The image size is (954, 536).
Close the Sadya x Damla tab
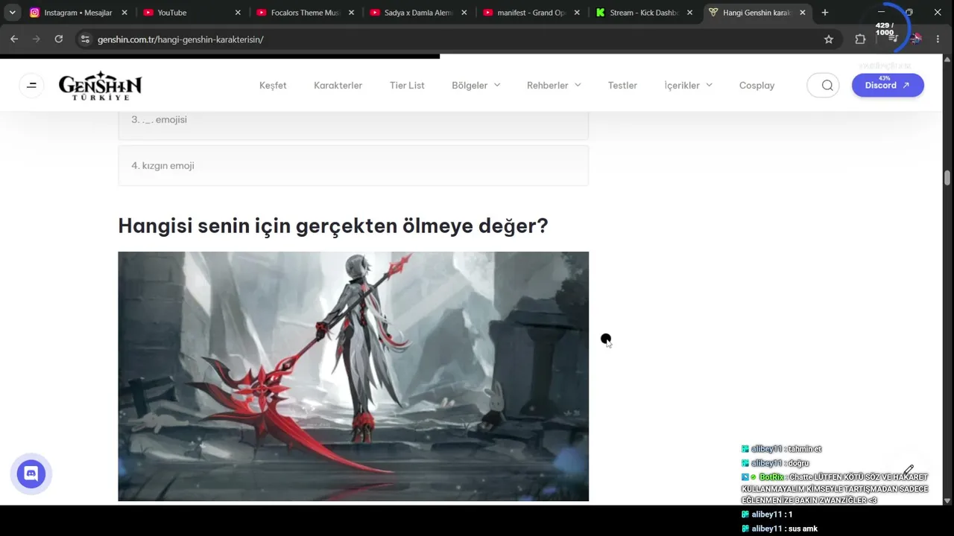[x=464, y=13]
